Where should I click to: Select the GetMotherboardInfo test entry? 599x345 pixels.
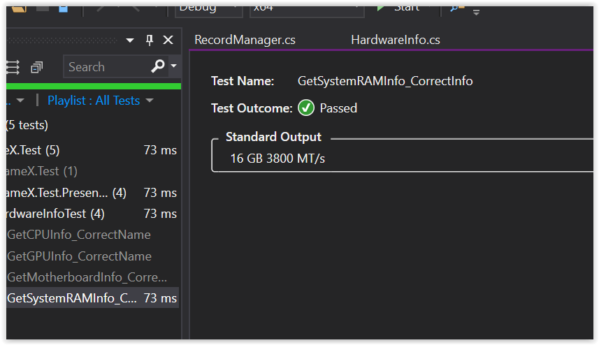[87, 277]
